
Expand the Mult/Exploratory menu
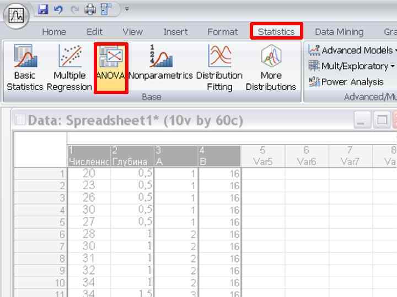click(x=351, y=66)
